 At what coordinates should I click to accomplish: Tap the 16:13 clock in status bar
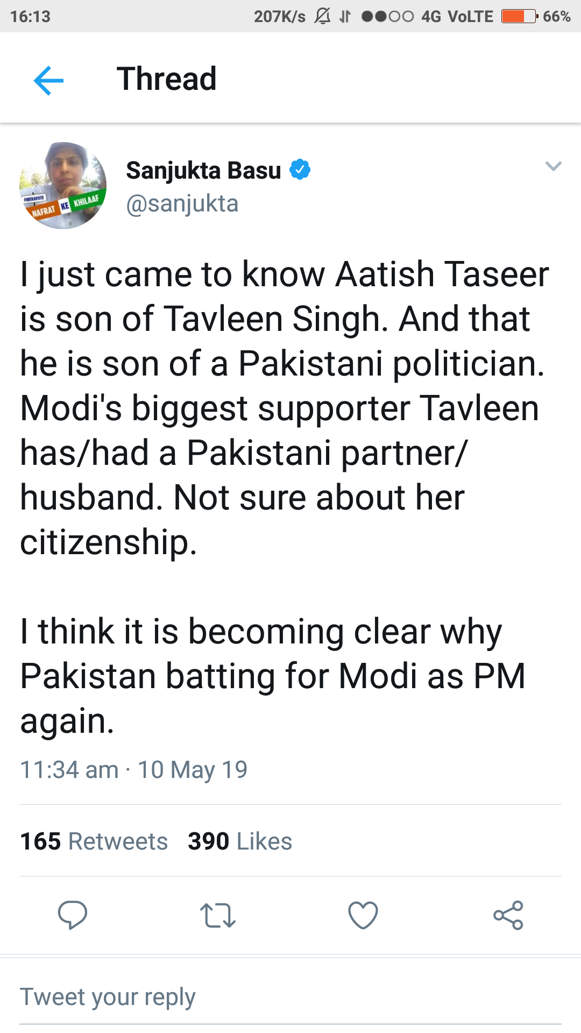coord(30,16)
